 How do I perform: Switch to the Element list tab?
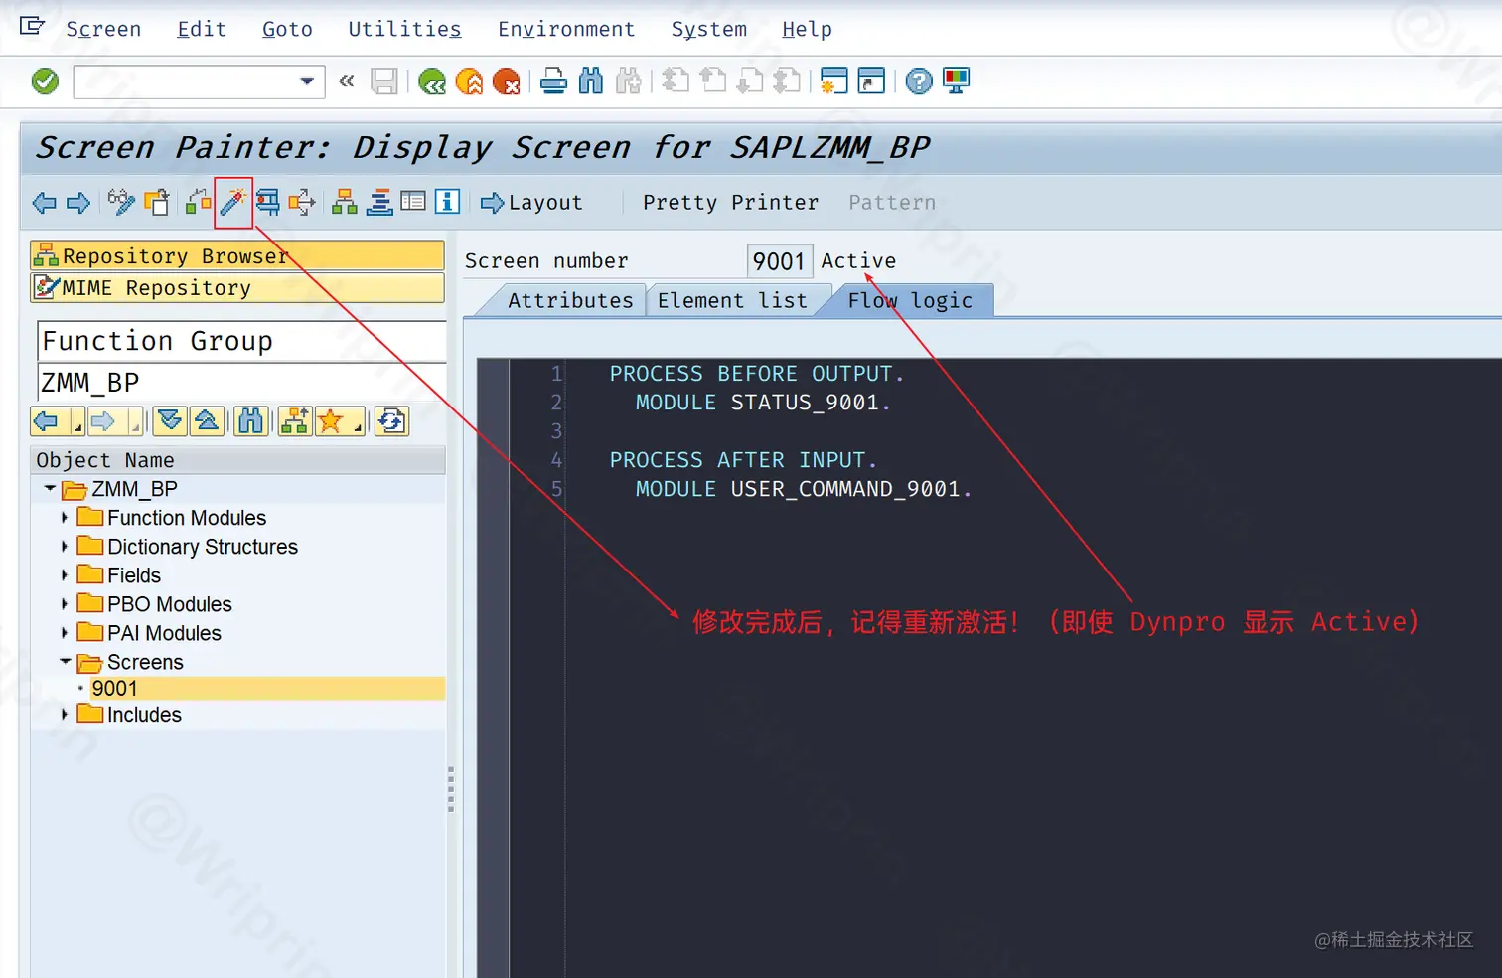tap(732, 300)
